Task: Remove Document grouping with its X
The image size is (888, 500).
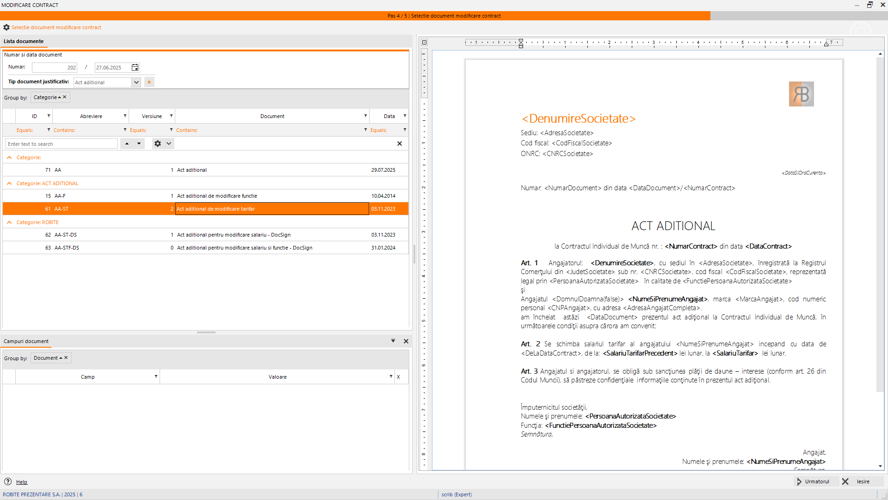Action: click(x=66, y=358)
